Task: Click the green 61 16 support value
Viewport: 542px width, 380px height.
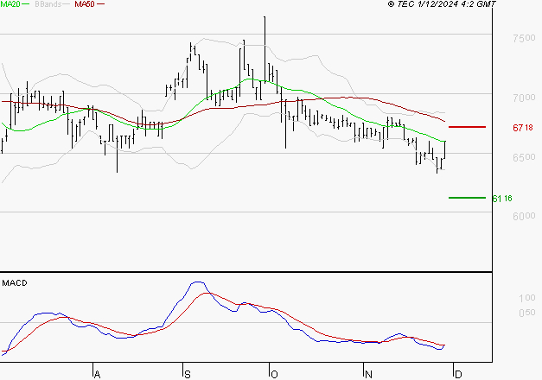Action: pos(502,199)
